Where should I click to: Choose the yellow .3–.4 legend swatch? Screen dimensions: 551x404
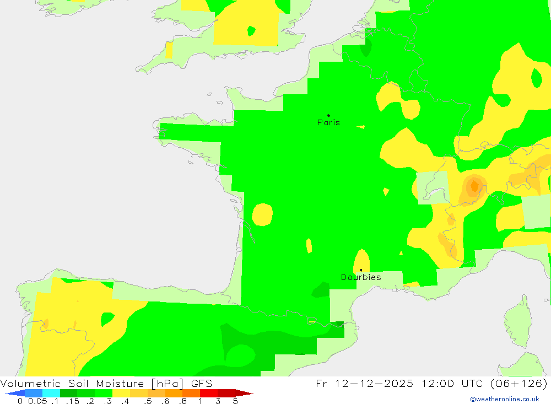[121, 393]
